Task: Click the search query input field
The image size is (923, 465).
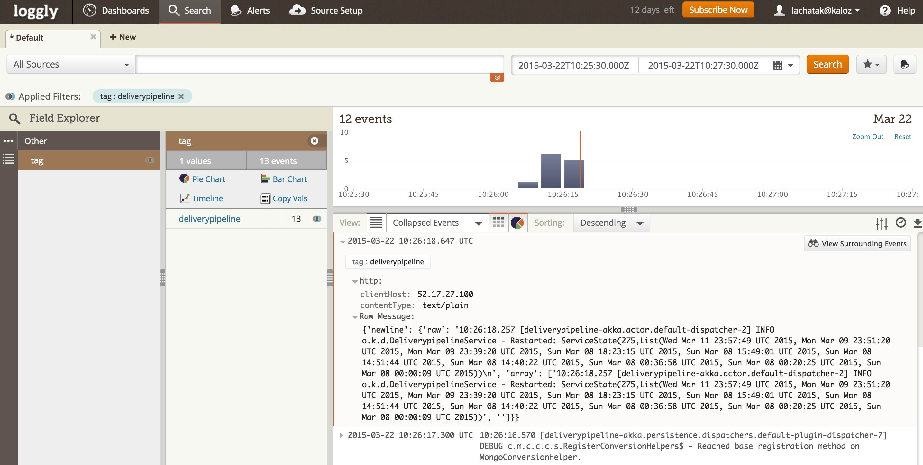Action: (319, 65)
